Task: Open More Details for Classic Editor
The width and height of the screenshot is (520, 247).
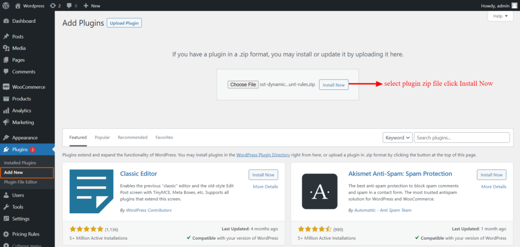Action: 265,187
